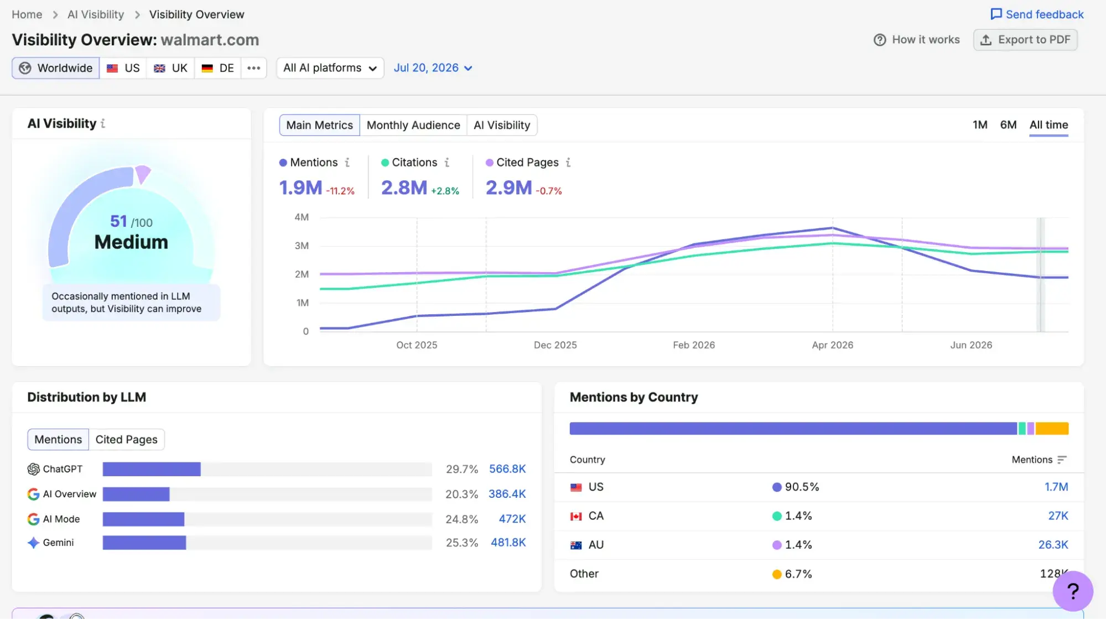Switch to the Monthly Audience tab
The height and width of the screenshot is (619, 1106).
click(x=413, y=125)
